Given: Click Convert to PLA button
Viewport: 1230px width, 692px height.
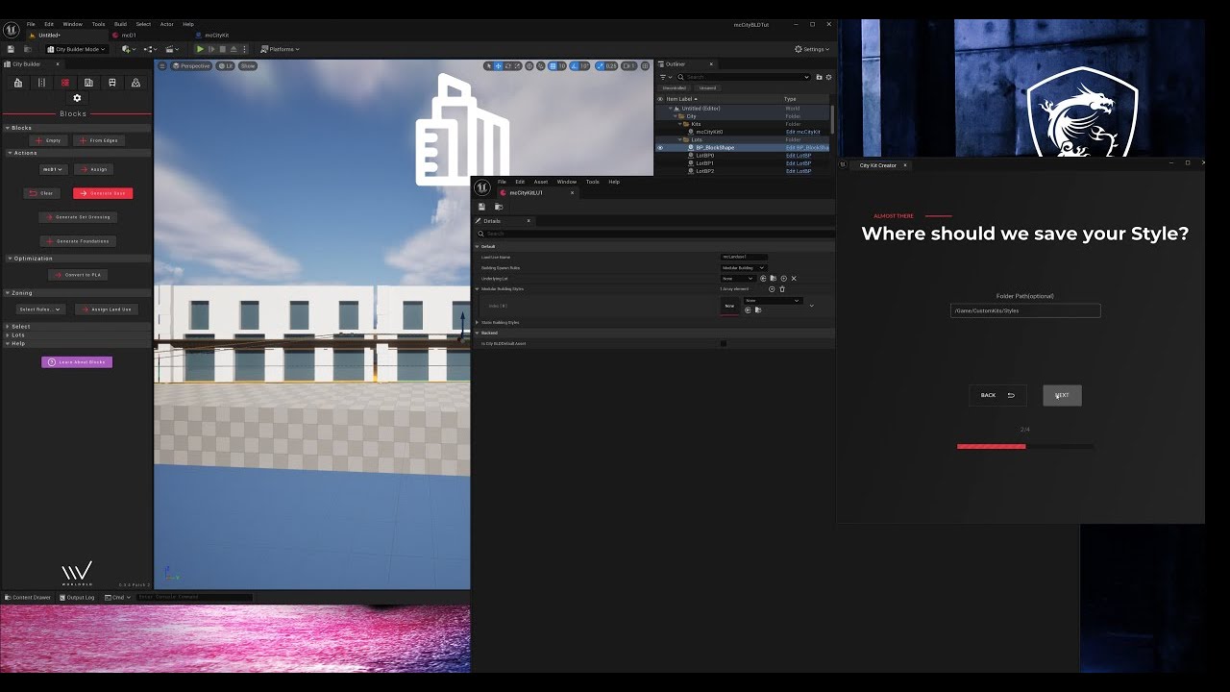Looking at the screenshot, I should point(78,275).
